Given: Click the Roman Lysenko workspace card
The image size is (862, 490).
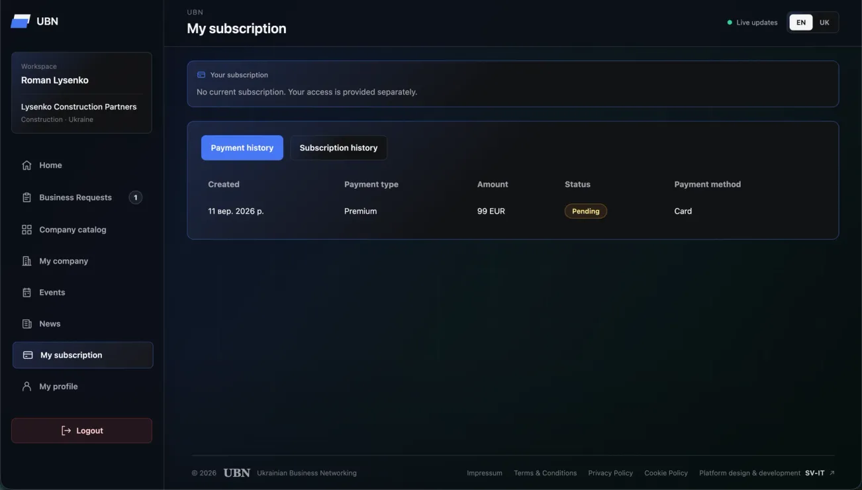Looking at the screenshot, I should click(81, 93).
